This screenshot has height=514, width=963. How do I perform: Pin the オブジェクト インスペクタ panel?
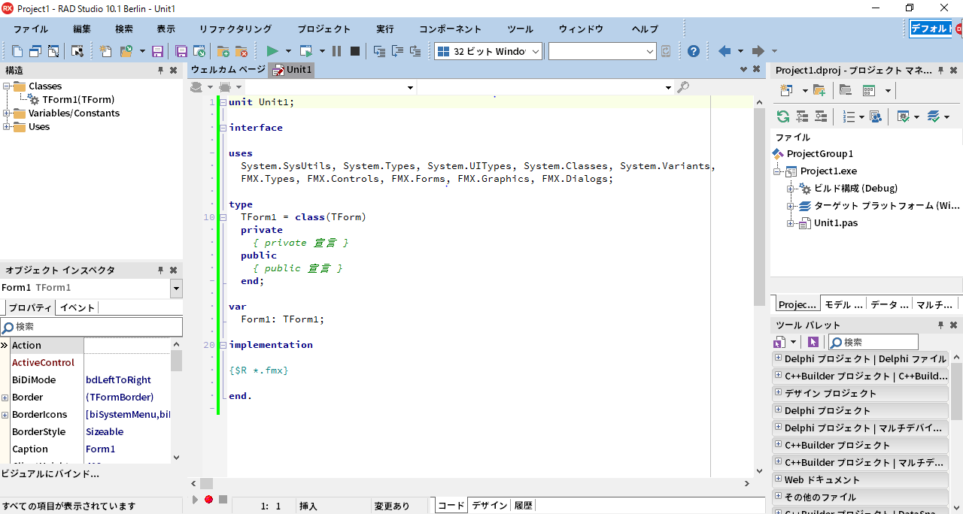point(160,270)
